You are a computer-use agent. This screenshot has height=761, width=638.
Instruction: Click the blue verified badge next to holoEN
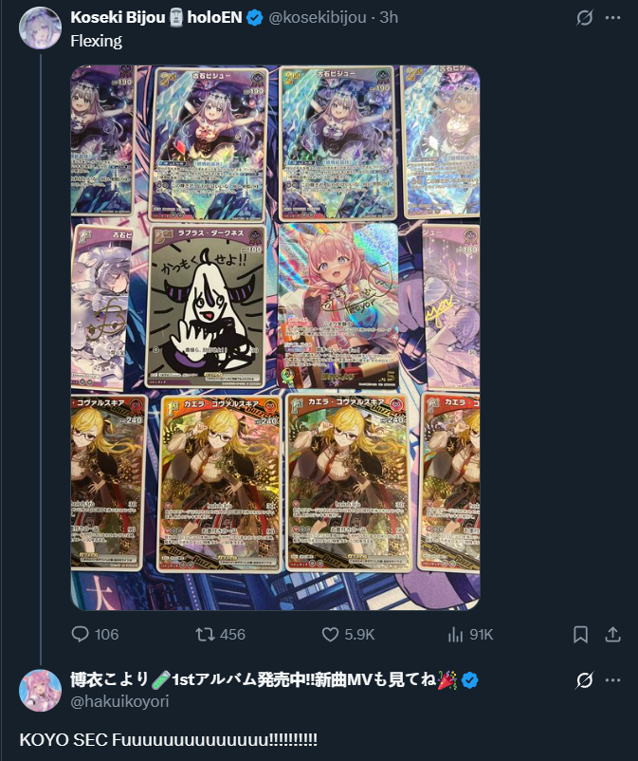(254, 17)
